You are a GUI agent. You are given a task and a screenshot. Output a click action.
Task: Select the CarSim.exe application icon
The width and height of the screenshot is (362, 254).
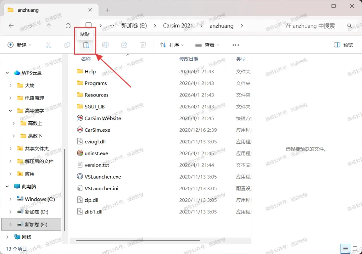80,130
